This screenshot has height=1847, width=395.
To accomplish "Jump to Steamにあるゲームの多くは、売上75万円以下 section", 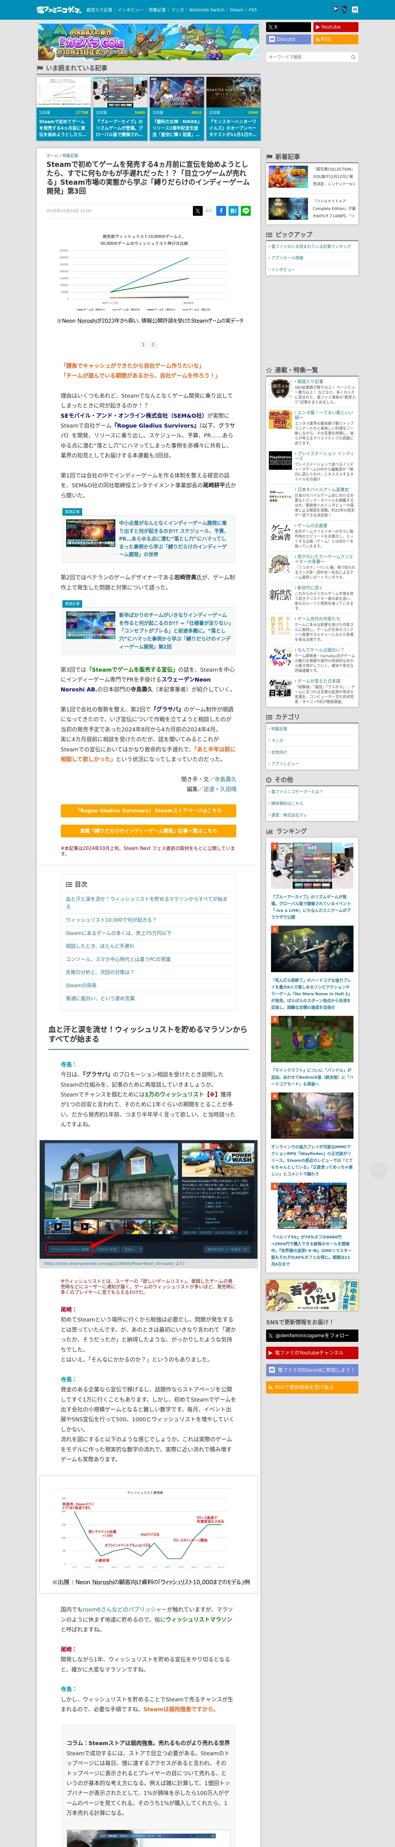I will coord(118,933).
